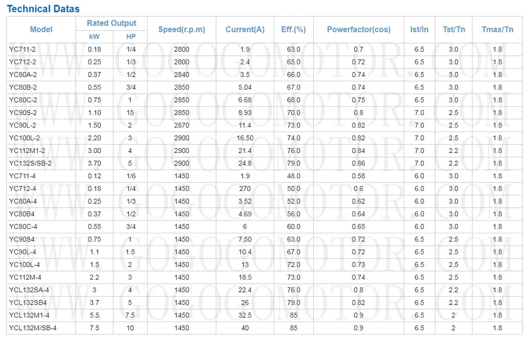The height and width of the screenshot is (340, 528).
Task: Click the 2870 speed value cell
Action: (181, 125)
